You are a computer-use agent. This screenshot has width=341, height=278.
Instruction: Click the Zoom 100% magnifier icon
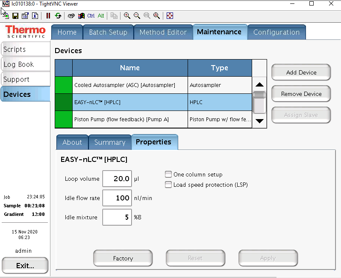pyautogui.click(x=147, y=16)
